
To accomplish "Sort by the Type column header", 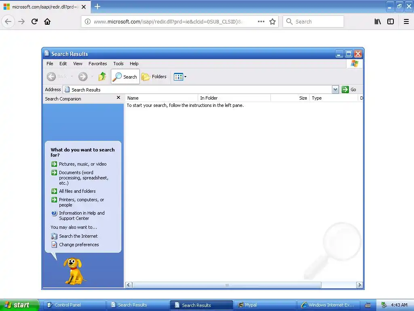I will [334, 98].
